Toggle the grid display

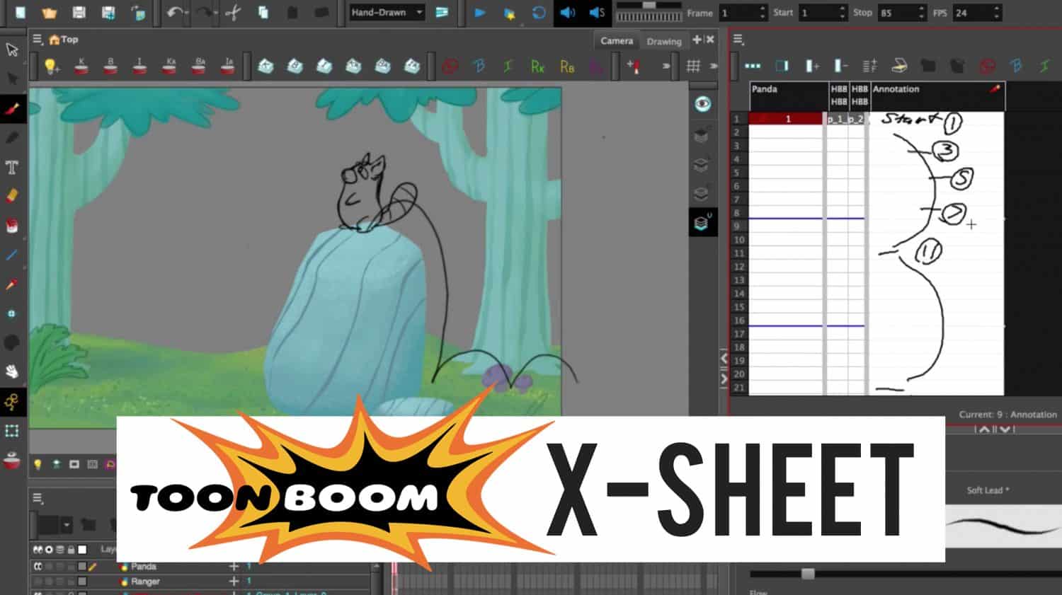tap(693, 66)
